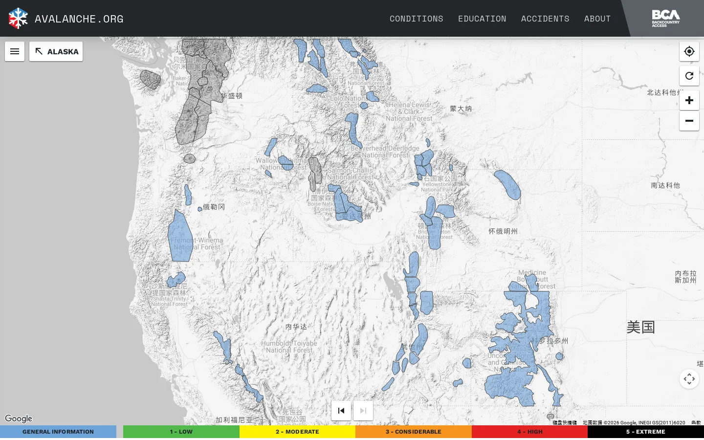Click the blue zone east of Yellowstone
Screen dimensions: 704x440
[x=507, y=184]
